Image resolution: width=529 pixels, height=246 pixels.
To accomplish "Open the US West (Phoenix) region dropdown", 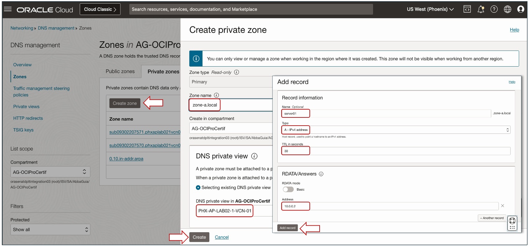I will pos(430,9).
